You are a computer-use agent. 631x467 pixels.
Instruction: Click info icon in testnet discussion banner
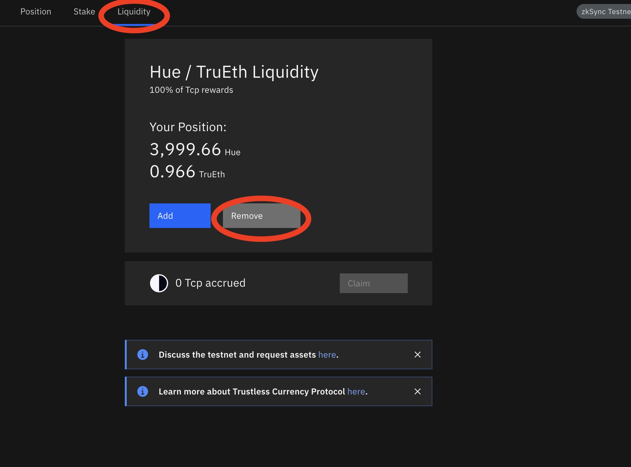pyautogui.click(x=142, y=355)
